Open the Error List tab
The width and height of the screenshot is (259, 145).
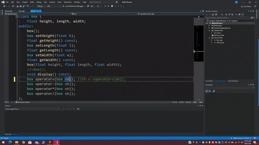[8, 134]
